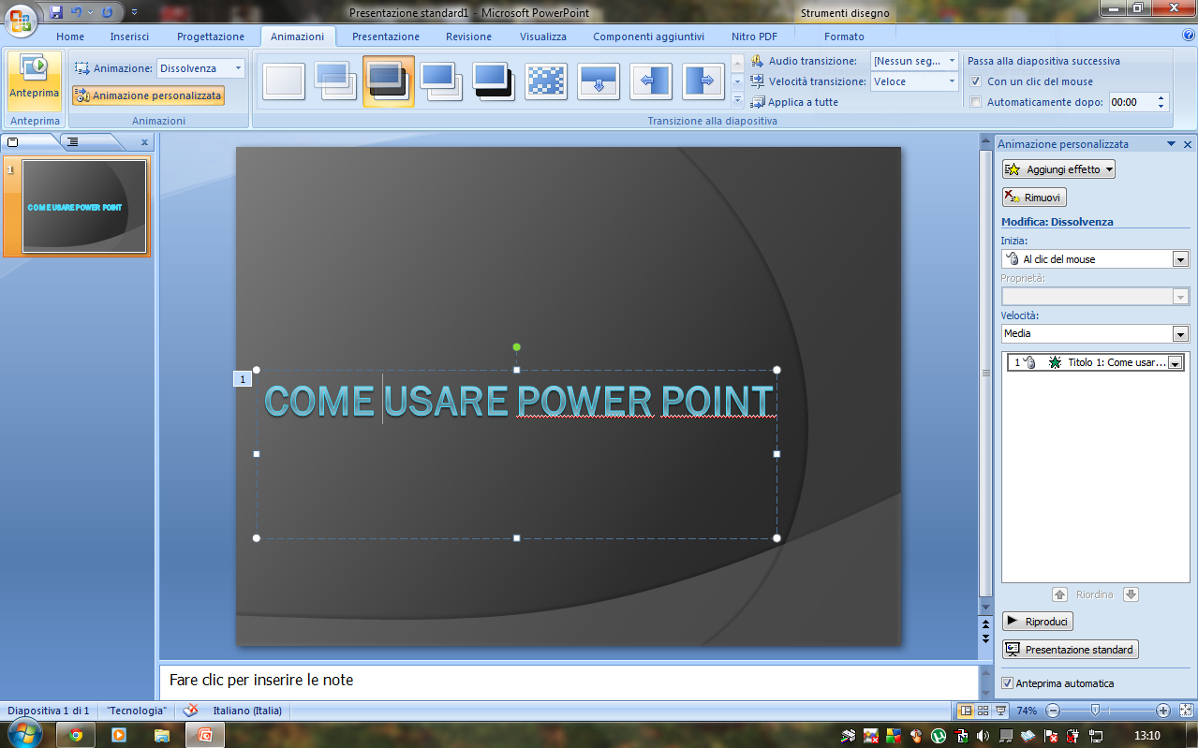The image size is (1198, 748).
Task: Switch to the Inserisci tab
Action: [129, 37]
